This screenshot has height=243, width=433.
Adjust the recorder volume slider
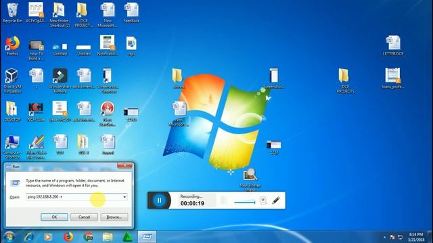tap(245, 202)
